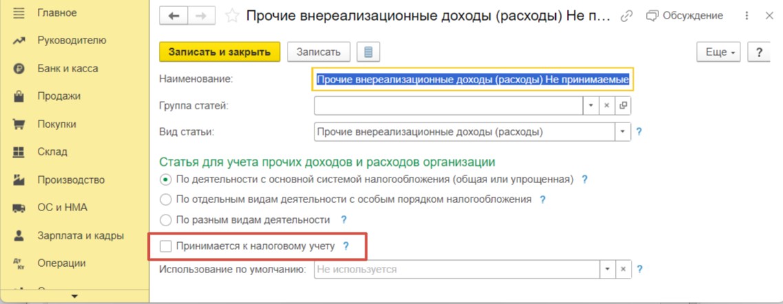Open Операции Дт/Кт icon

[x=19, y=263]
